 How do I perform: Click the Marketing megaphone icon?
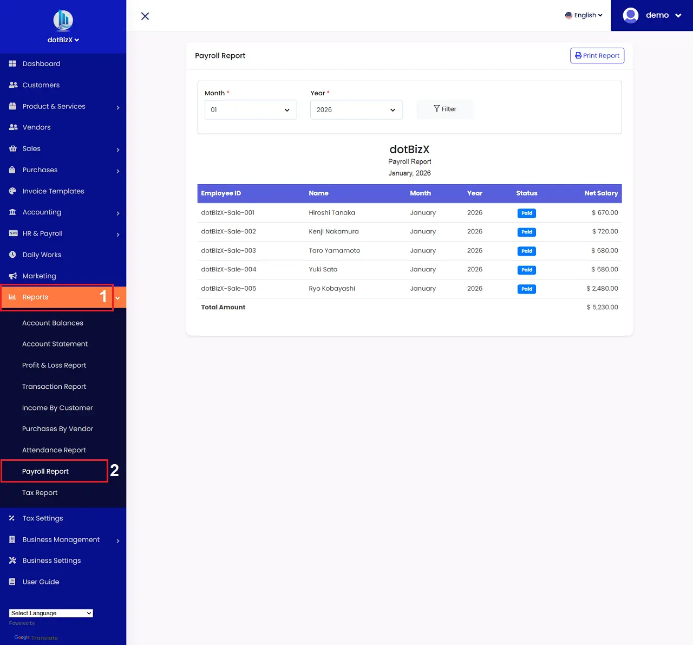[x=13, y=276]
